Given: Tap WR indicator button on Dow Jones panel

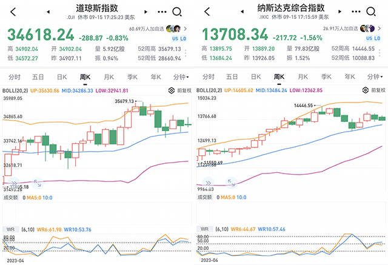Looking at the screenshot, I should click(x=11, y=229).
